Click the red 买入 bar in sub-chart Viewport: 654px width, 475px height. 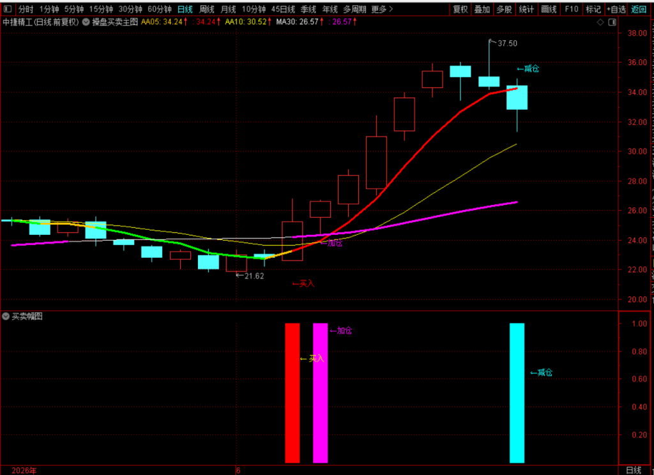point(293,393)
